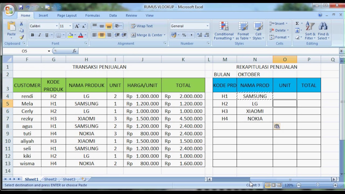Align text right

(x=109, y=35)
